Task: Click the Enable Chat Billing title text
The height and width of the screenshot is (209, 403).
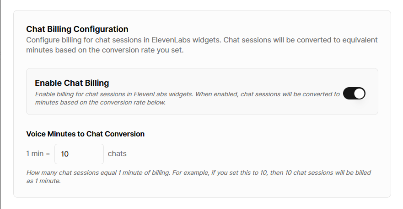Action: pyautogui.click(x=72, y=83)
